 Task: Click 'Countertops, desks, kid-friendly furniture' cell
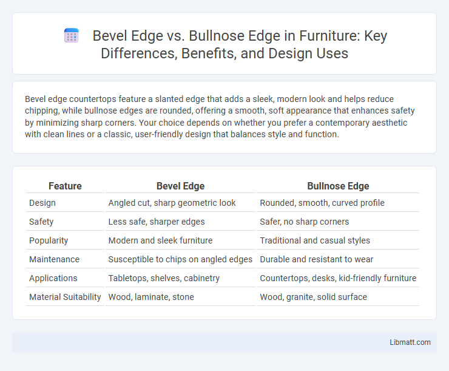point(338,278)
